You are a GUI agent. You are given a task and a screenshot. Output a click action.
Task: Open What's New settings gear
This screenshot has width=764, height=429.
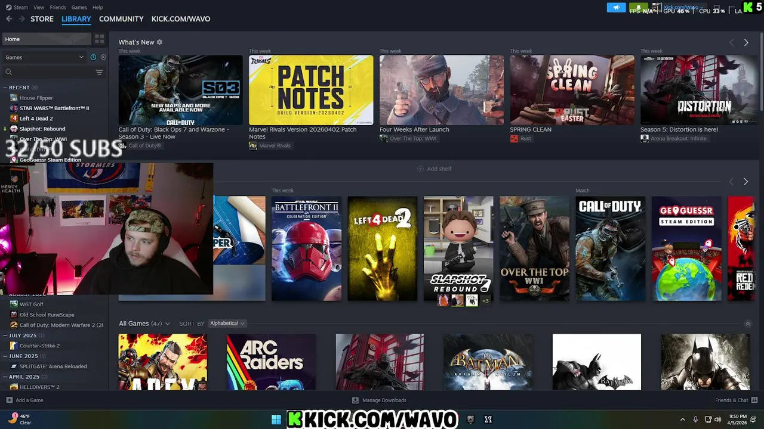coord(159,42)
